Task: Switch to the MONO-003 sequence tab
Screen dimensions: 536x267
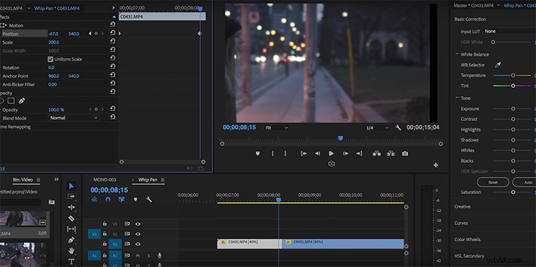Action: 104,180
